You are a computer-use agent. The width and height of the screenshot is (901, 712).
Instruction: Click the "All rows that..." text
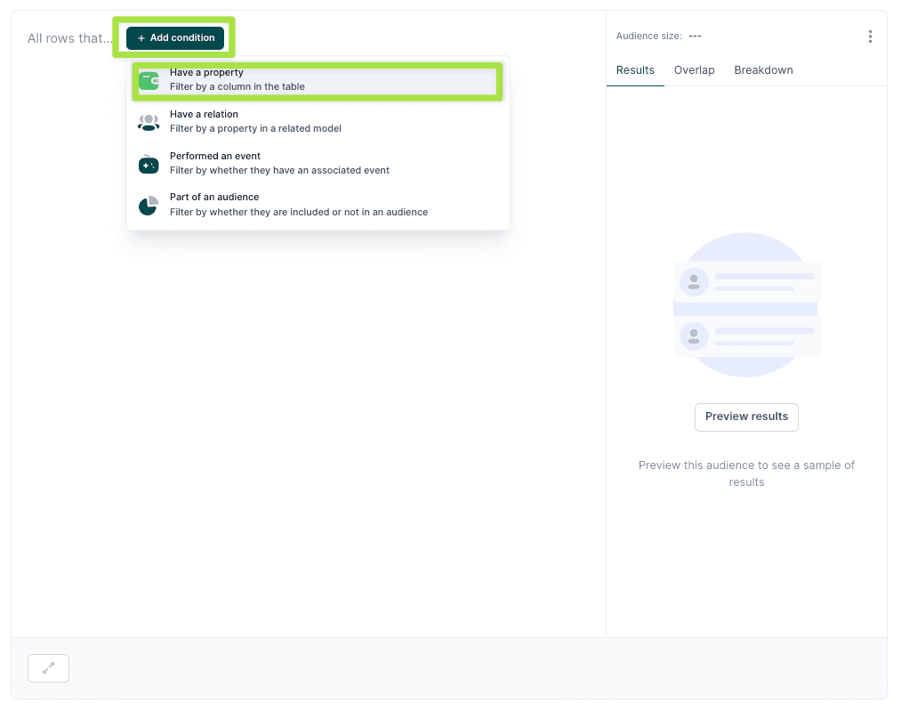pos(70,38)
